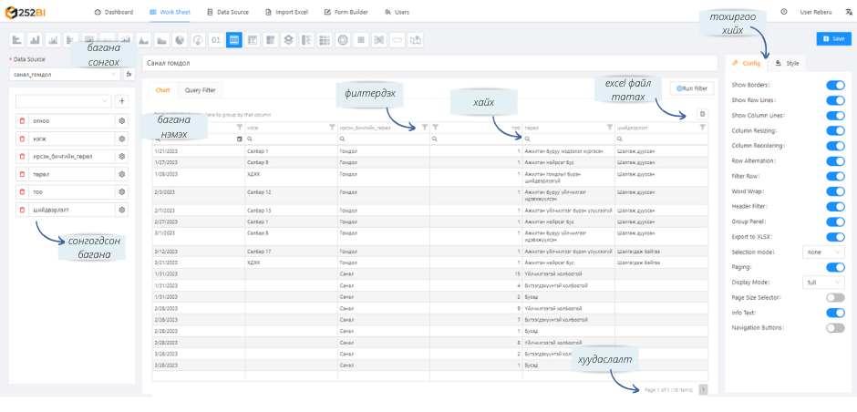Image resolution: width=857 pixels, height=412 pixels.
Task: Switch to the Query Filter tab
Action: coord(200,90)
